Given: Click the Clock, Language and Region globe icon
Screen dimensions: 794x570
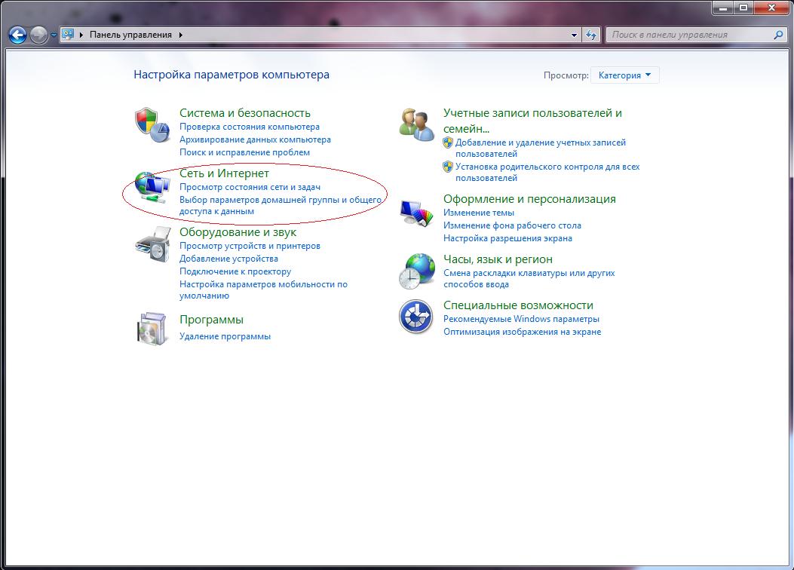Looking at the screenshot, I should [416, 271].
